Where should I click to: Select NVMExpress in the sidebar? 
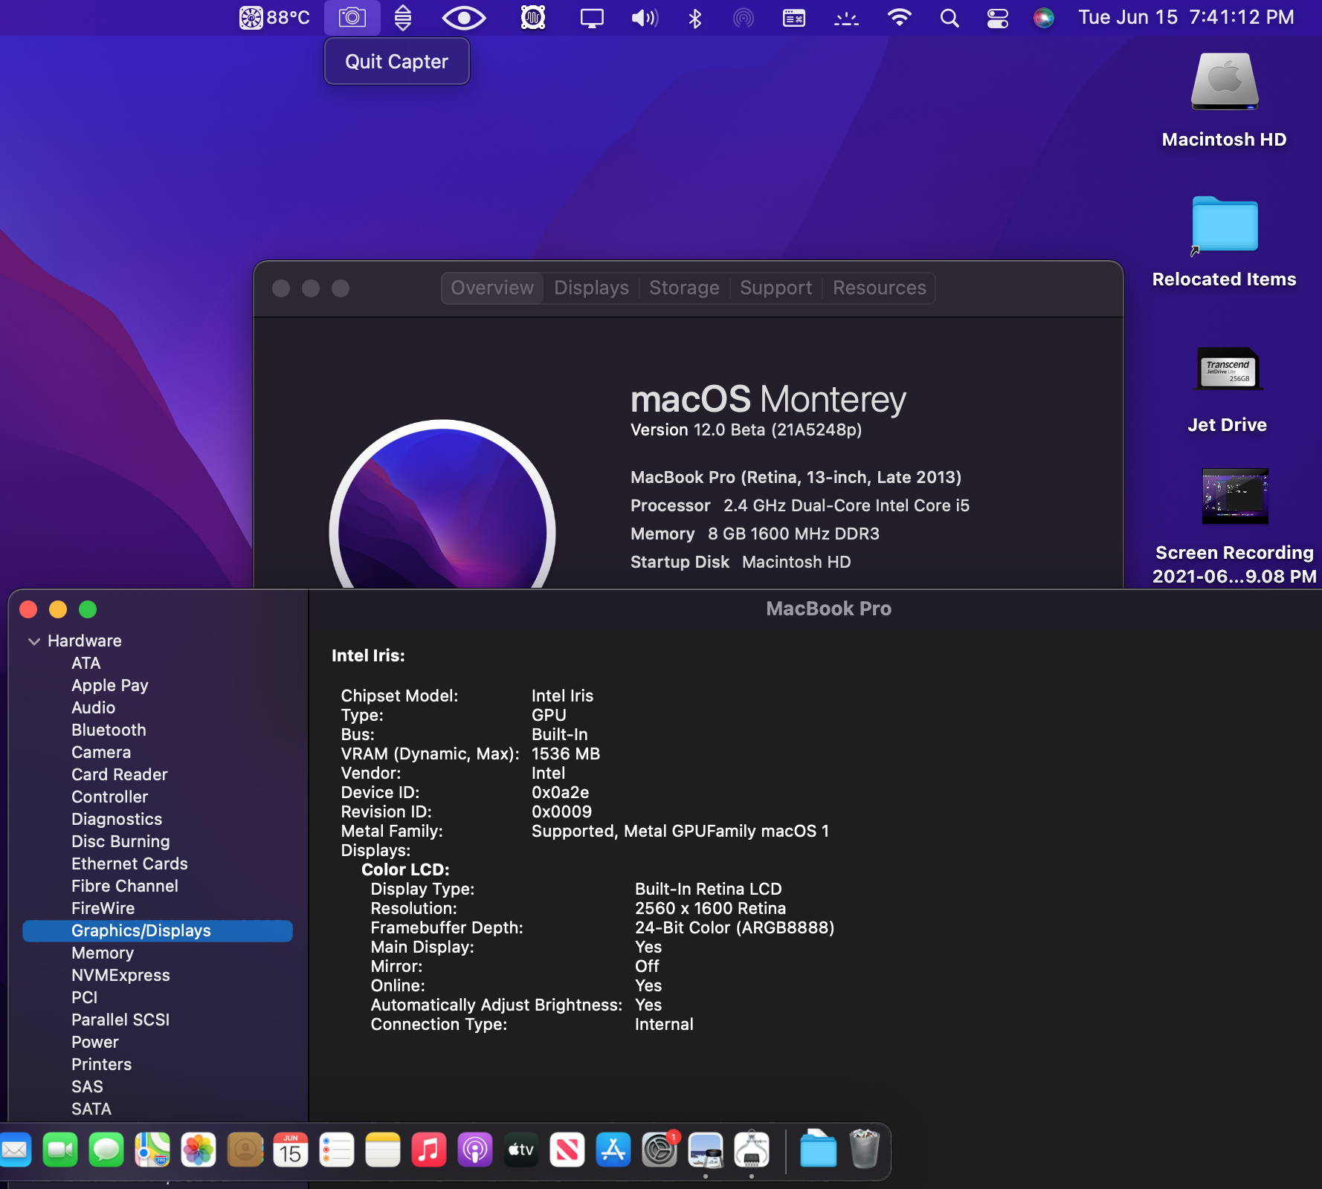[x=120, y=975]
